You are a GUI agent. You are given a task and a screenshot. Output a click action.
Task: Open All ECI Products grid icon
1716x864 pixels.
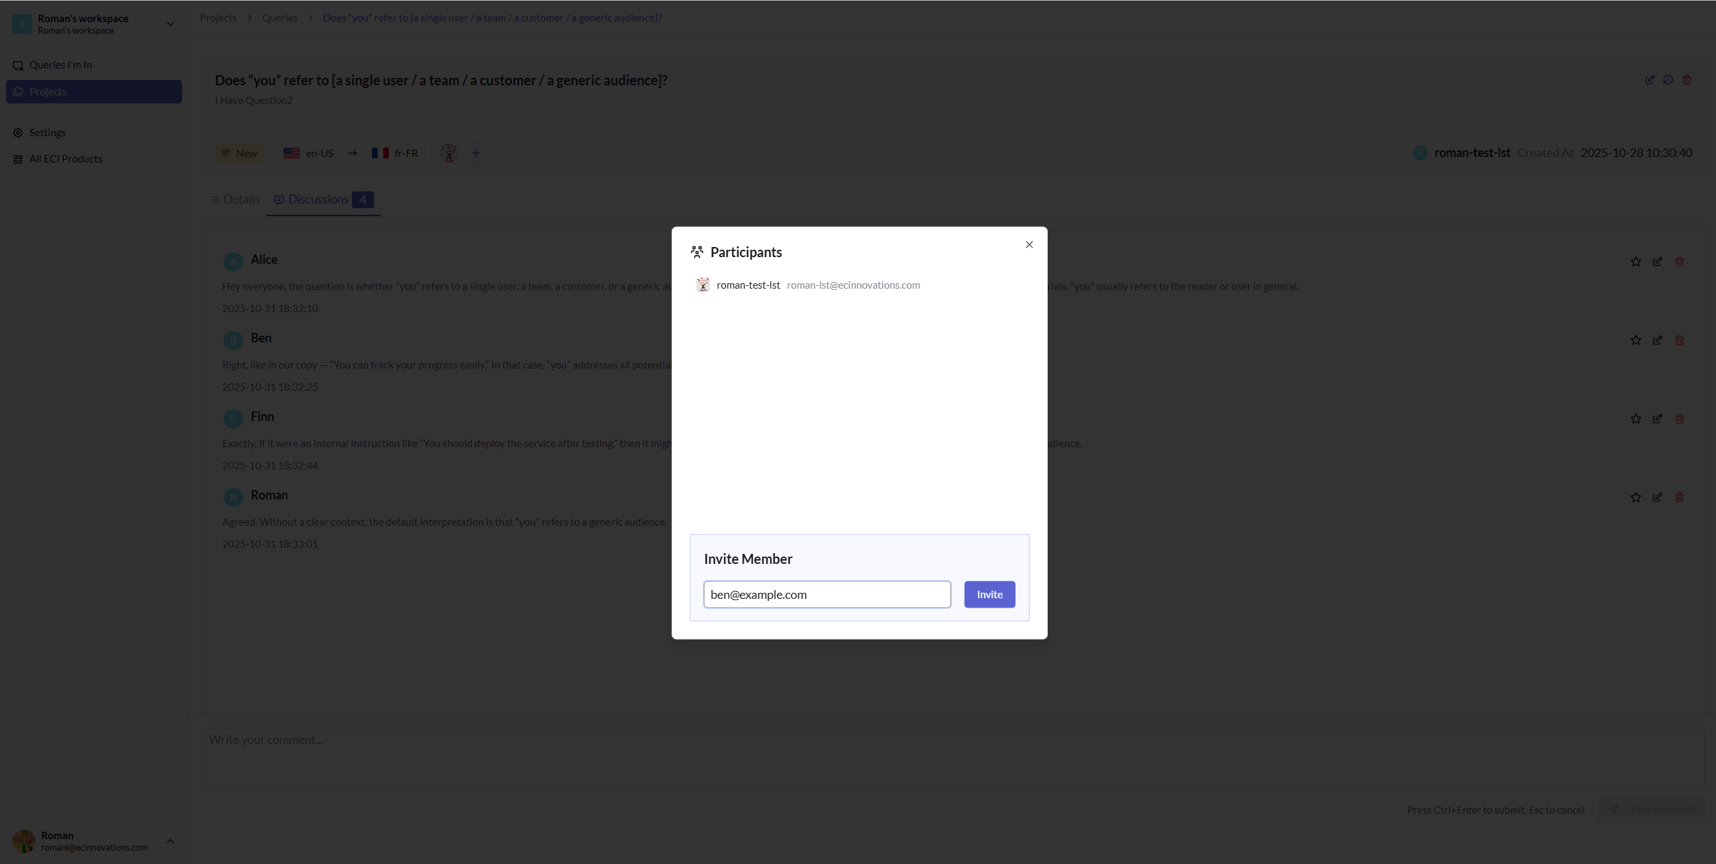tap(65, 158)
